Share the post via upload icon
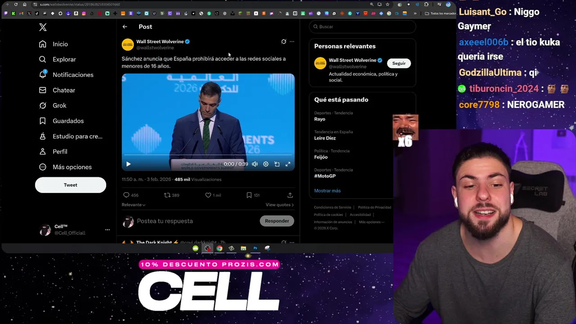The height and width of the screenshot is (324, 576). (290, 195)
